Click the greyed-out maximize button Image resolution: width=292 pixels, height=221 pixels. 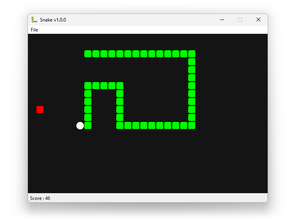[240, 20]
